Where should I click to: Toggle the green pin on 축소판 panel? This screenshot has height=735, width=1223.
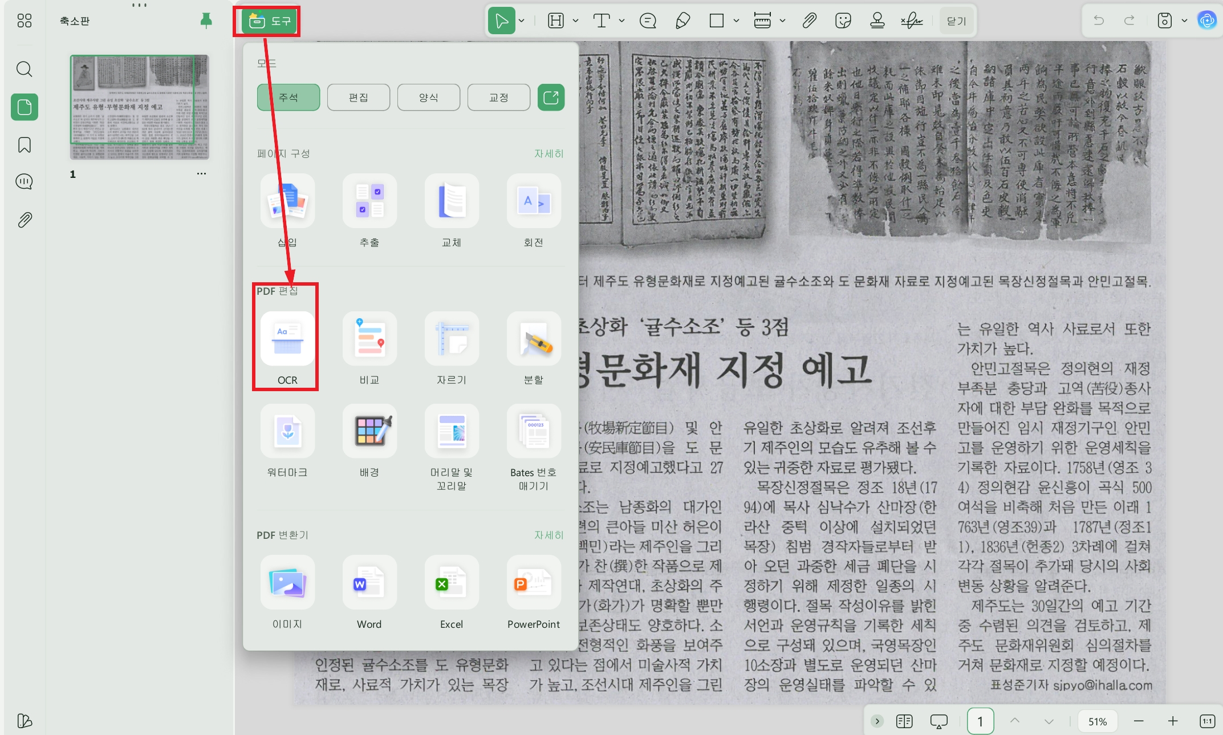(x=206, y=21)
